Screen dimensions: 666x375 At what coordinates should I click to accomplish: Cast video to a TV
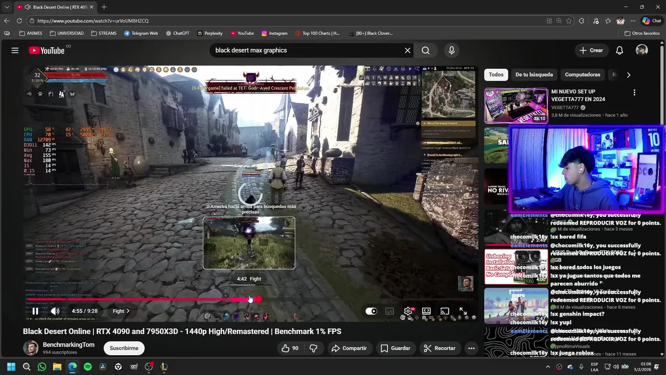coord(444,311)
